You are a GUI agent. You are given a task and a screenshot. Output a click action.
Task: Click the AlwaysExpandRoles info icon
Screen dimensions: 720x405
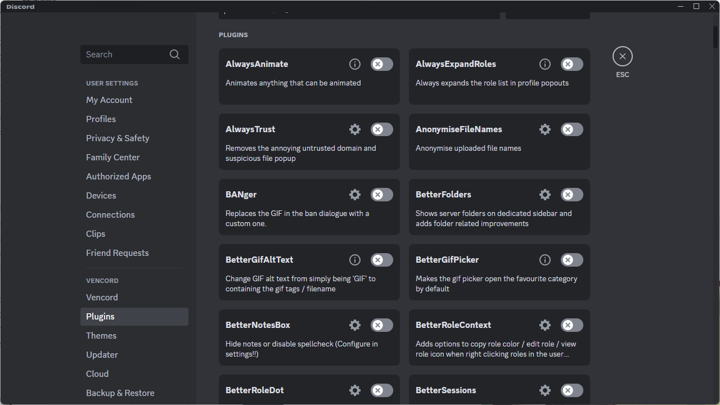click(544, 64)
